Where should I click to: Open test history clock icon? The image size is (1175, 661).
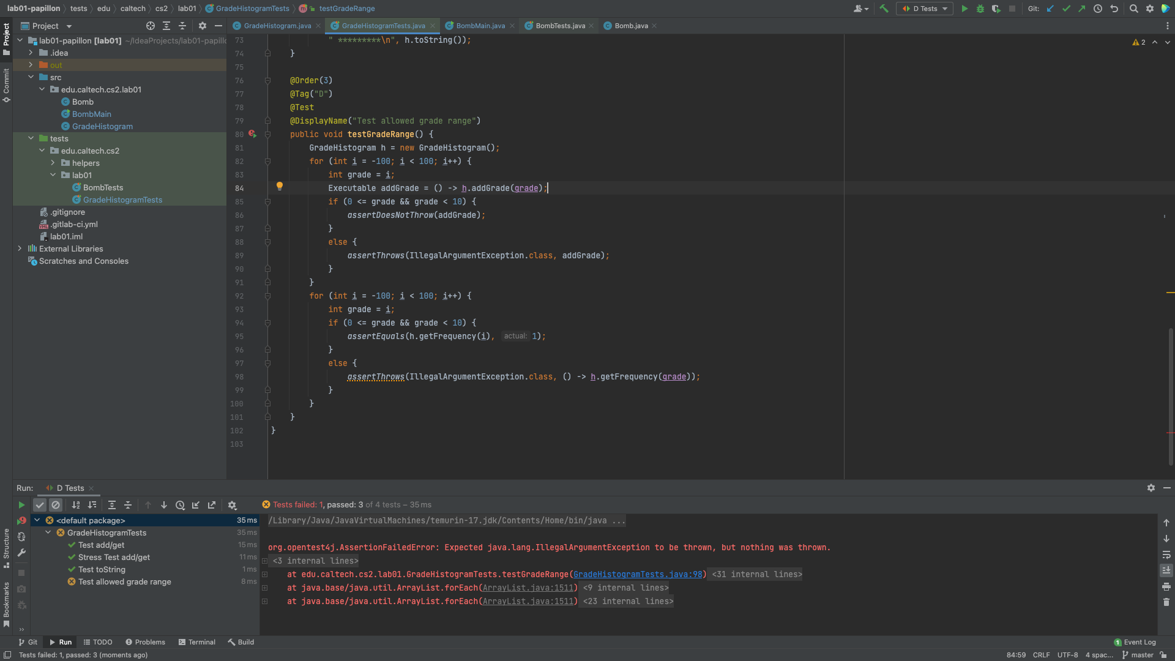180,505
